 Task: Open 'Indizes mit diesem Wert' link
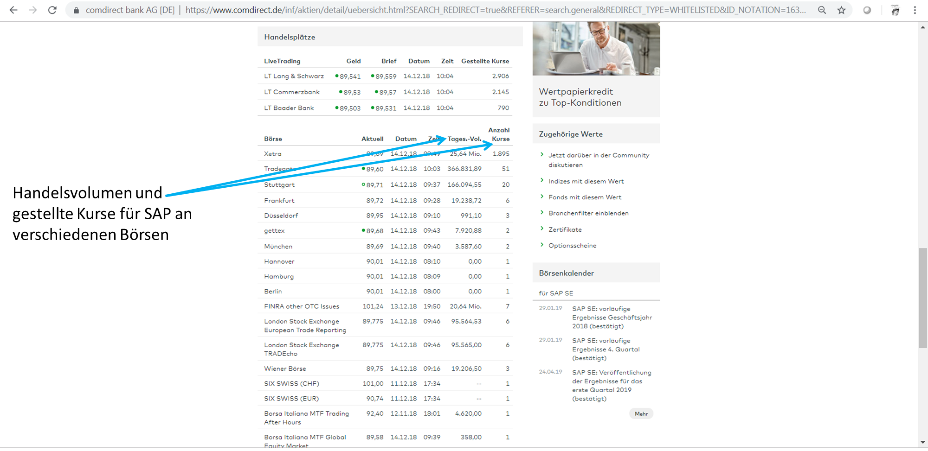586,181
